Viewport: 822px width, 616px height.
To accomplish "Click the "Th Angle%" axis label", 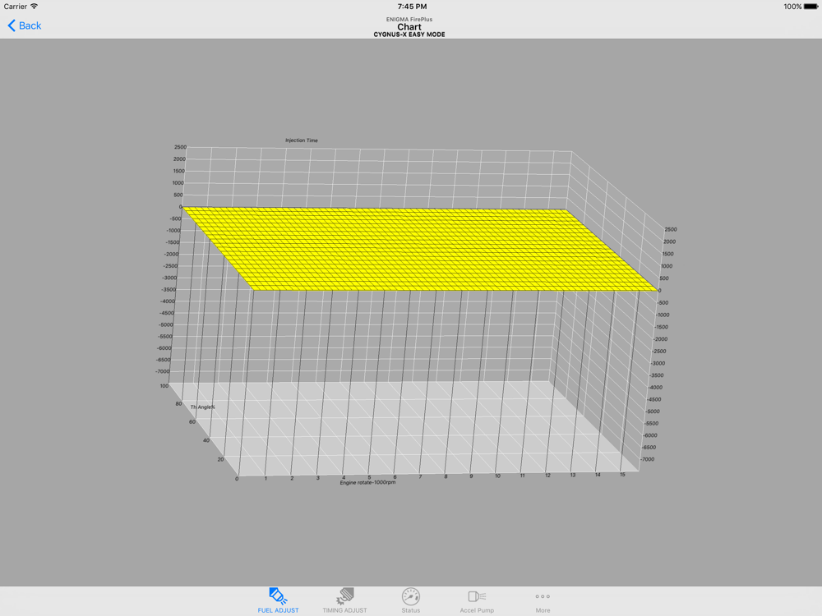I will click(203, 407).
